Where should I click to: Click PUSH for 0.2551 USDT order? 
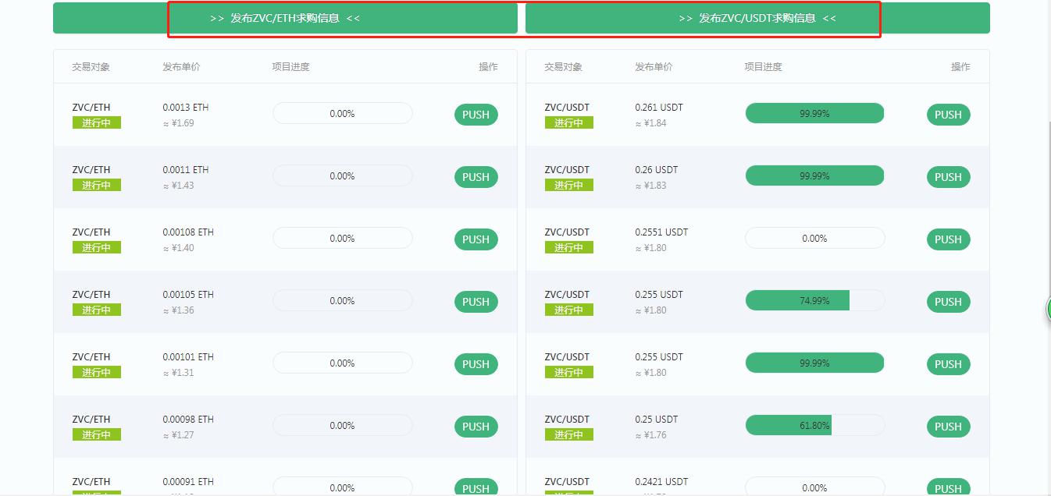948,239
